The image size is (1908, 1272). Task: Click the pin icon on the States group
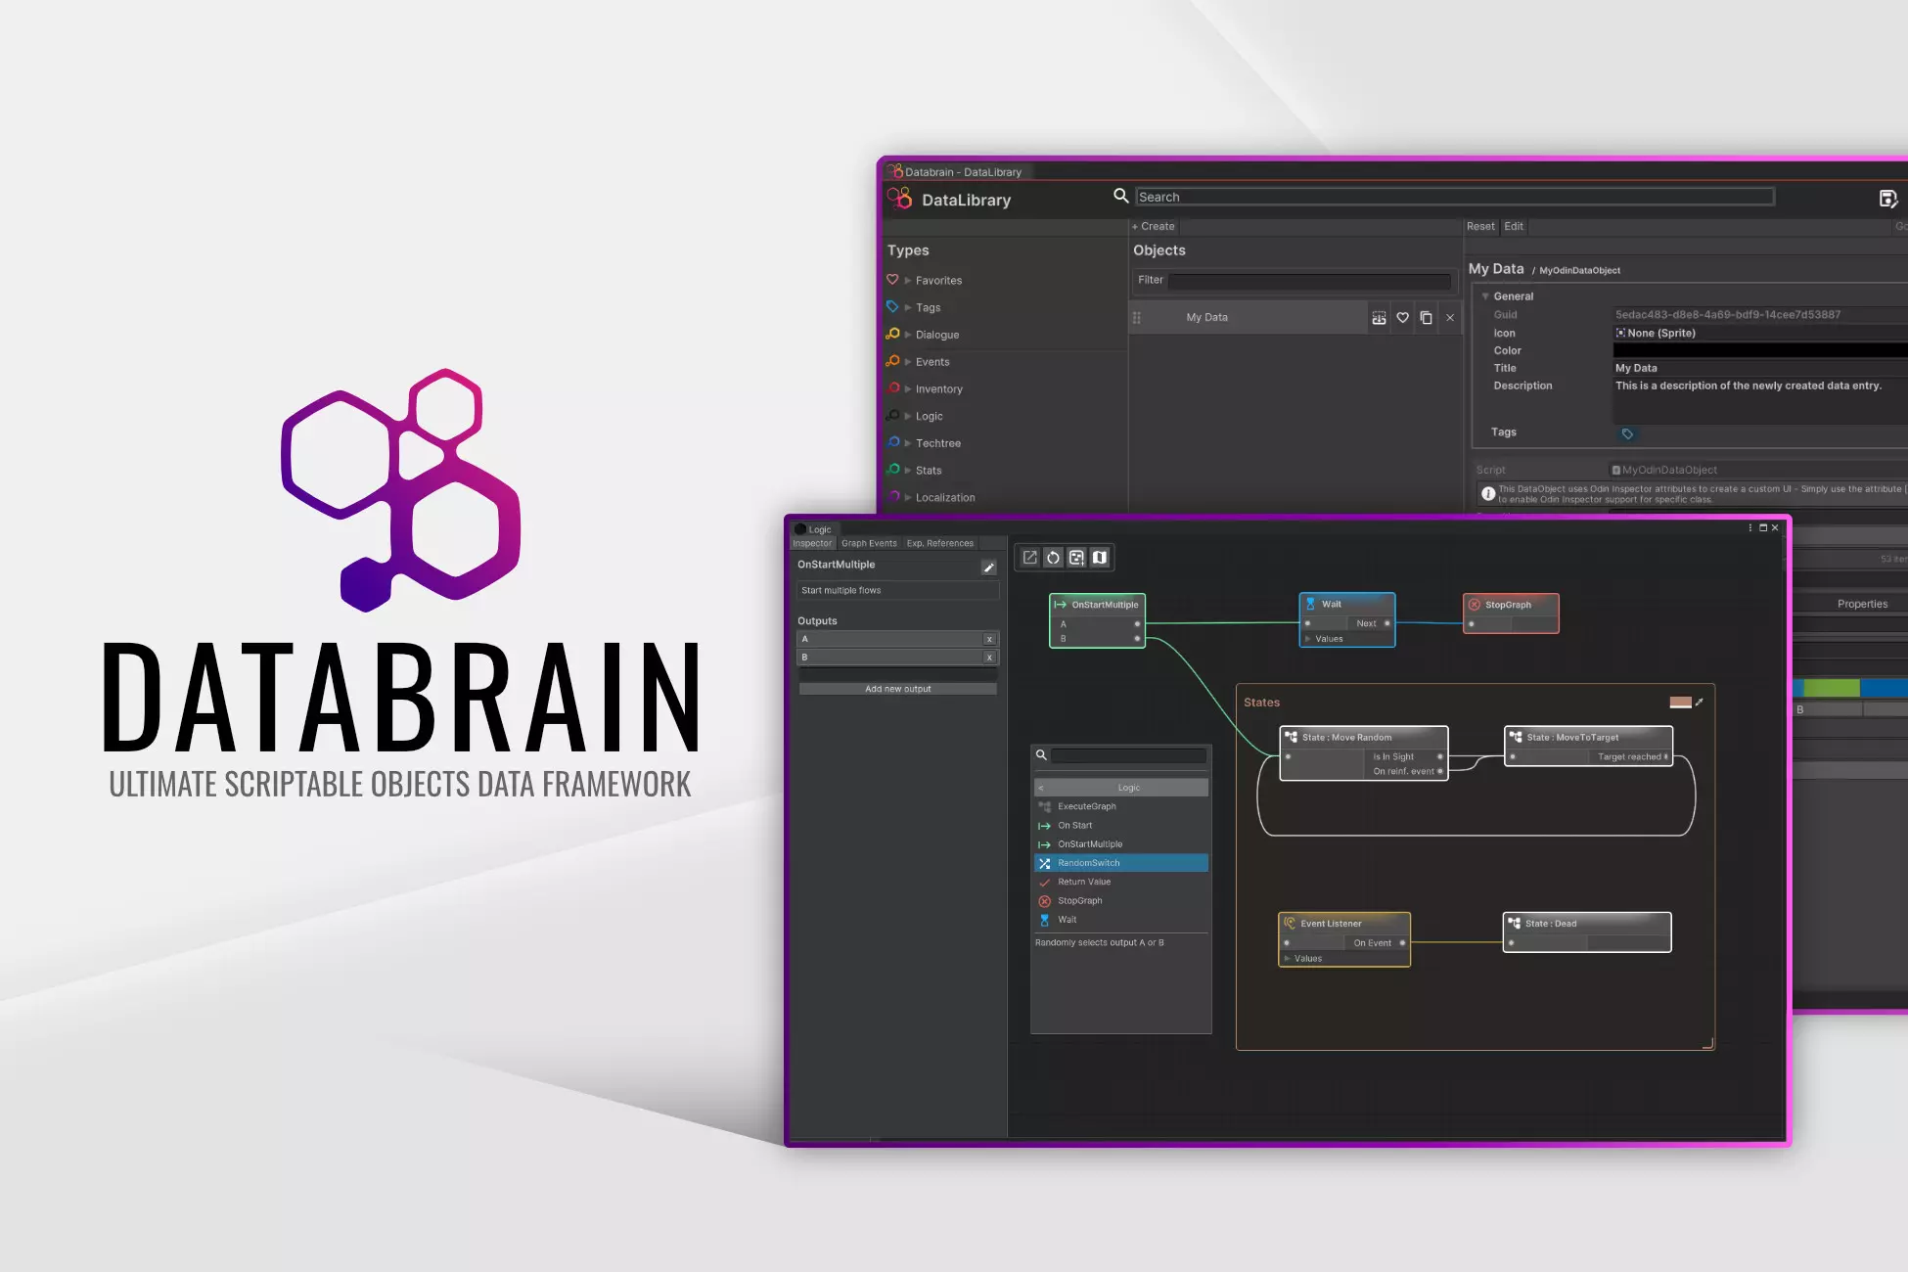click(1700, 702)
